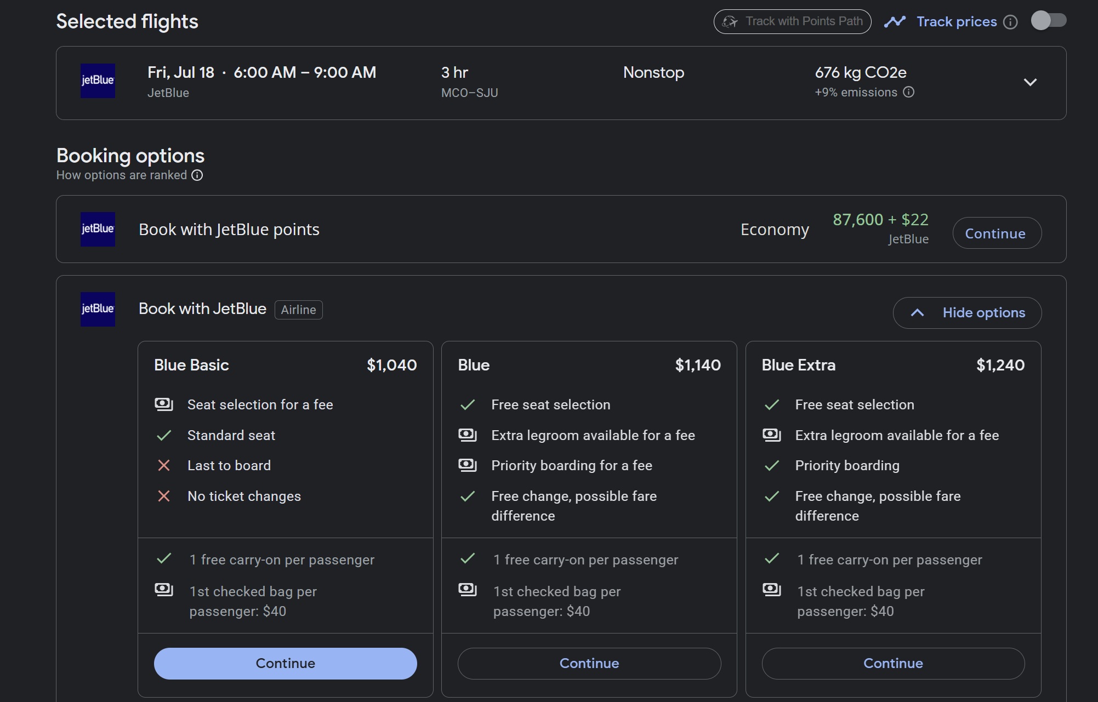
Task: Click the 676 kg CO2e emissions value
Action: tap(861, 72)
